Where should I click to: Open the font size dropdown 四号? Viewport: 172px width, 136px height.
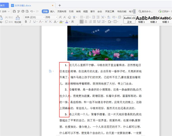click(x=51, y=17)
